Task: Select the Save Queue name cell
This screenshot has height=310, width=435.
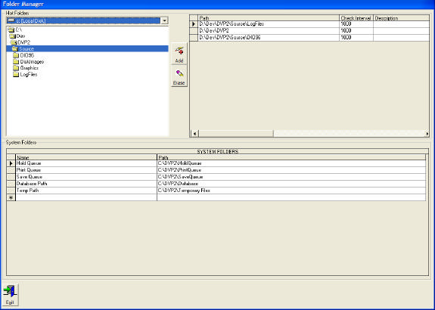Action: coord(86,177)
